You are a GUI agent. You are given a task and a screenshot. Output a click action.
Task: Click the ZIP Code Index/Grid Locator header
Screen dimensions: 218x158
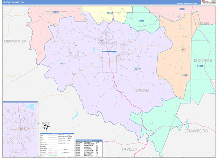pyautogui.click(x=89, y=141)
